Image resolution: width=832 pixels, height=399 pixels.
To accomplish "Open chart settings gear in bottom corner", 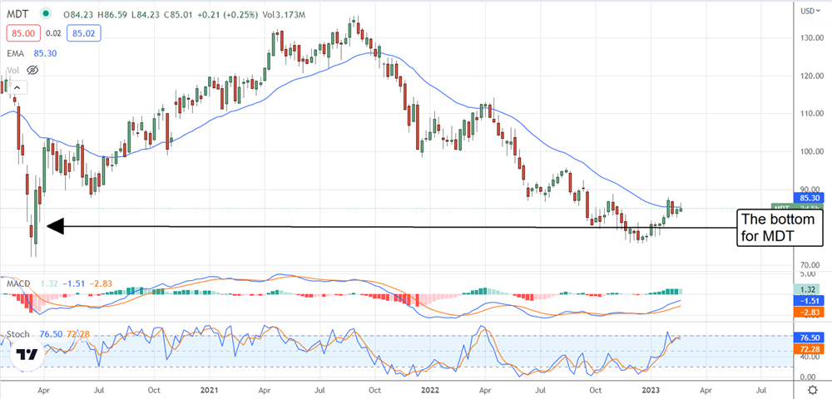I will coord(813,390).
